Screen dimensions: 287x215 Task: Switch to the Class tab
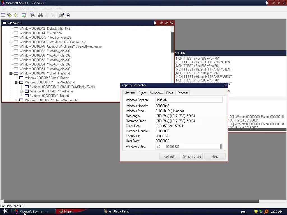pyautogui.click(x=170, y=93)
